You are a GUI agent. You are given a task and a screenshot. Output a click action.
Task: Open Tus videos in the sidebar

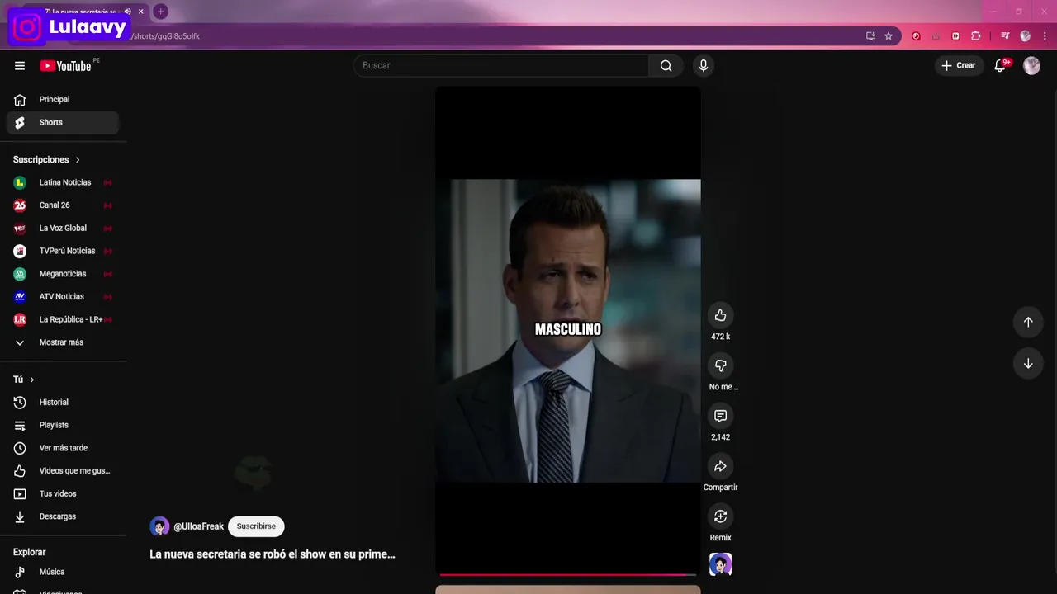pyautogui.click(x=63, y=494)
